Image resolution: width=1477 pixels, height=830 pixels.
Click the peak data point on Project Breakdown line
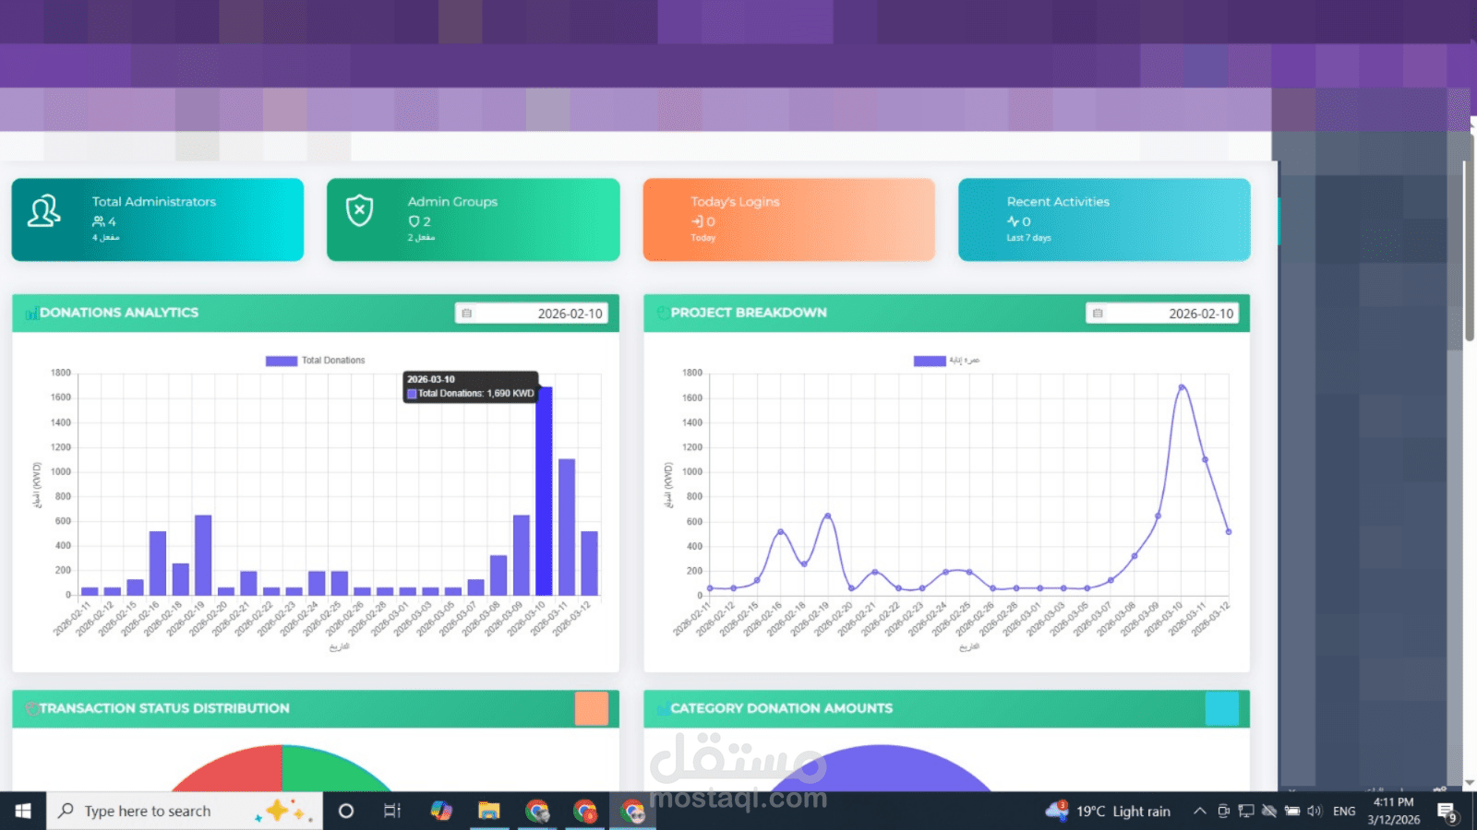[x=1182, y=387]
